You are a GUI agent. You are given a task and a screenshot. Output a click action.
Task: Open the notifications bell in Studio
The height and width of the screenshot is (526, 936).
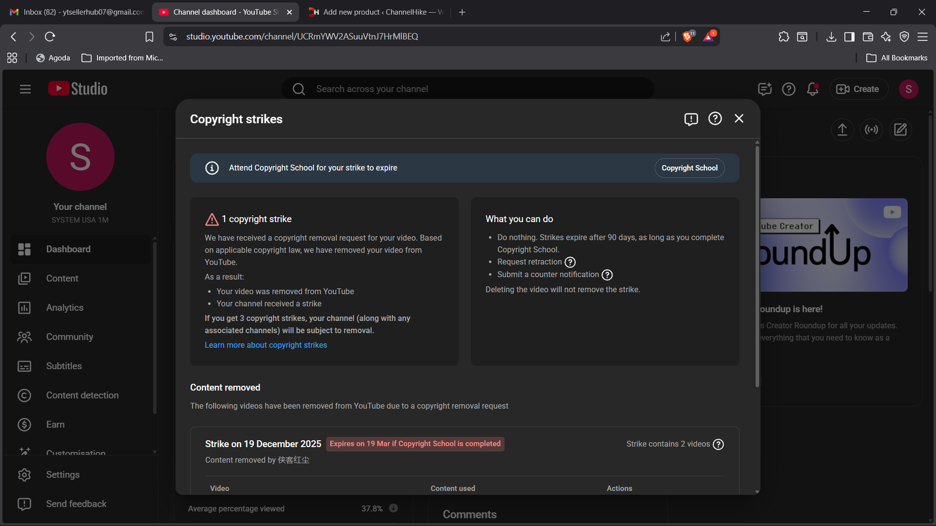[812, 89]
